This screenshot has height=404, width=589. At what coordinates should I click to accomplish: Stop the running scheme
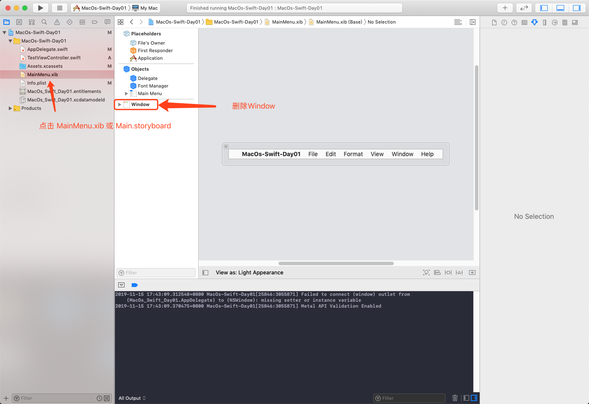coord(59,8)
